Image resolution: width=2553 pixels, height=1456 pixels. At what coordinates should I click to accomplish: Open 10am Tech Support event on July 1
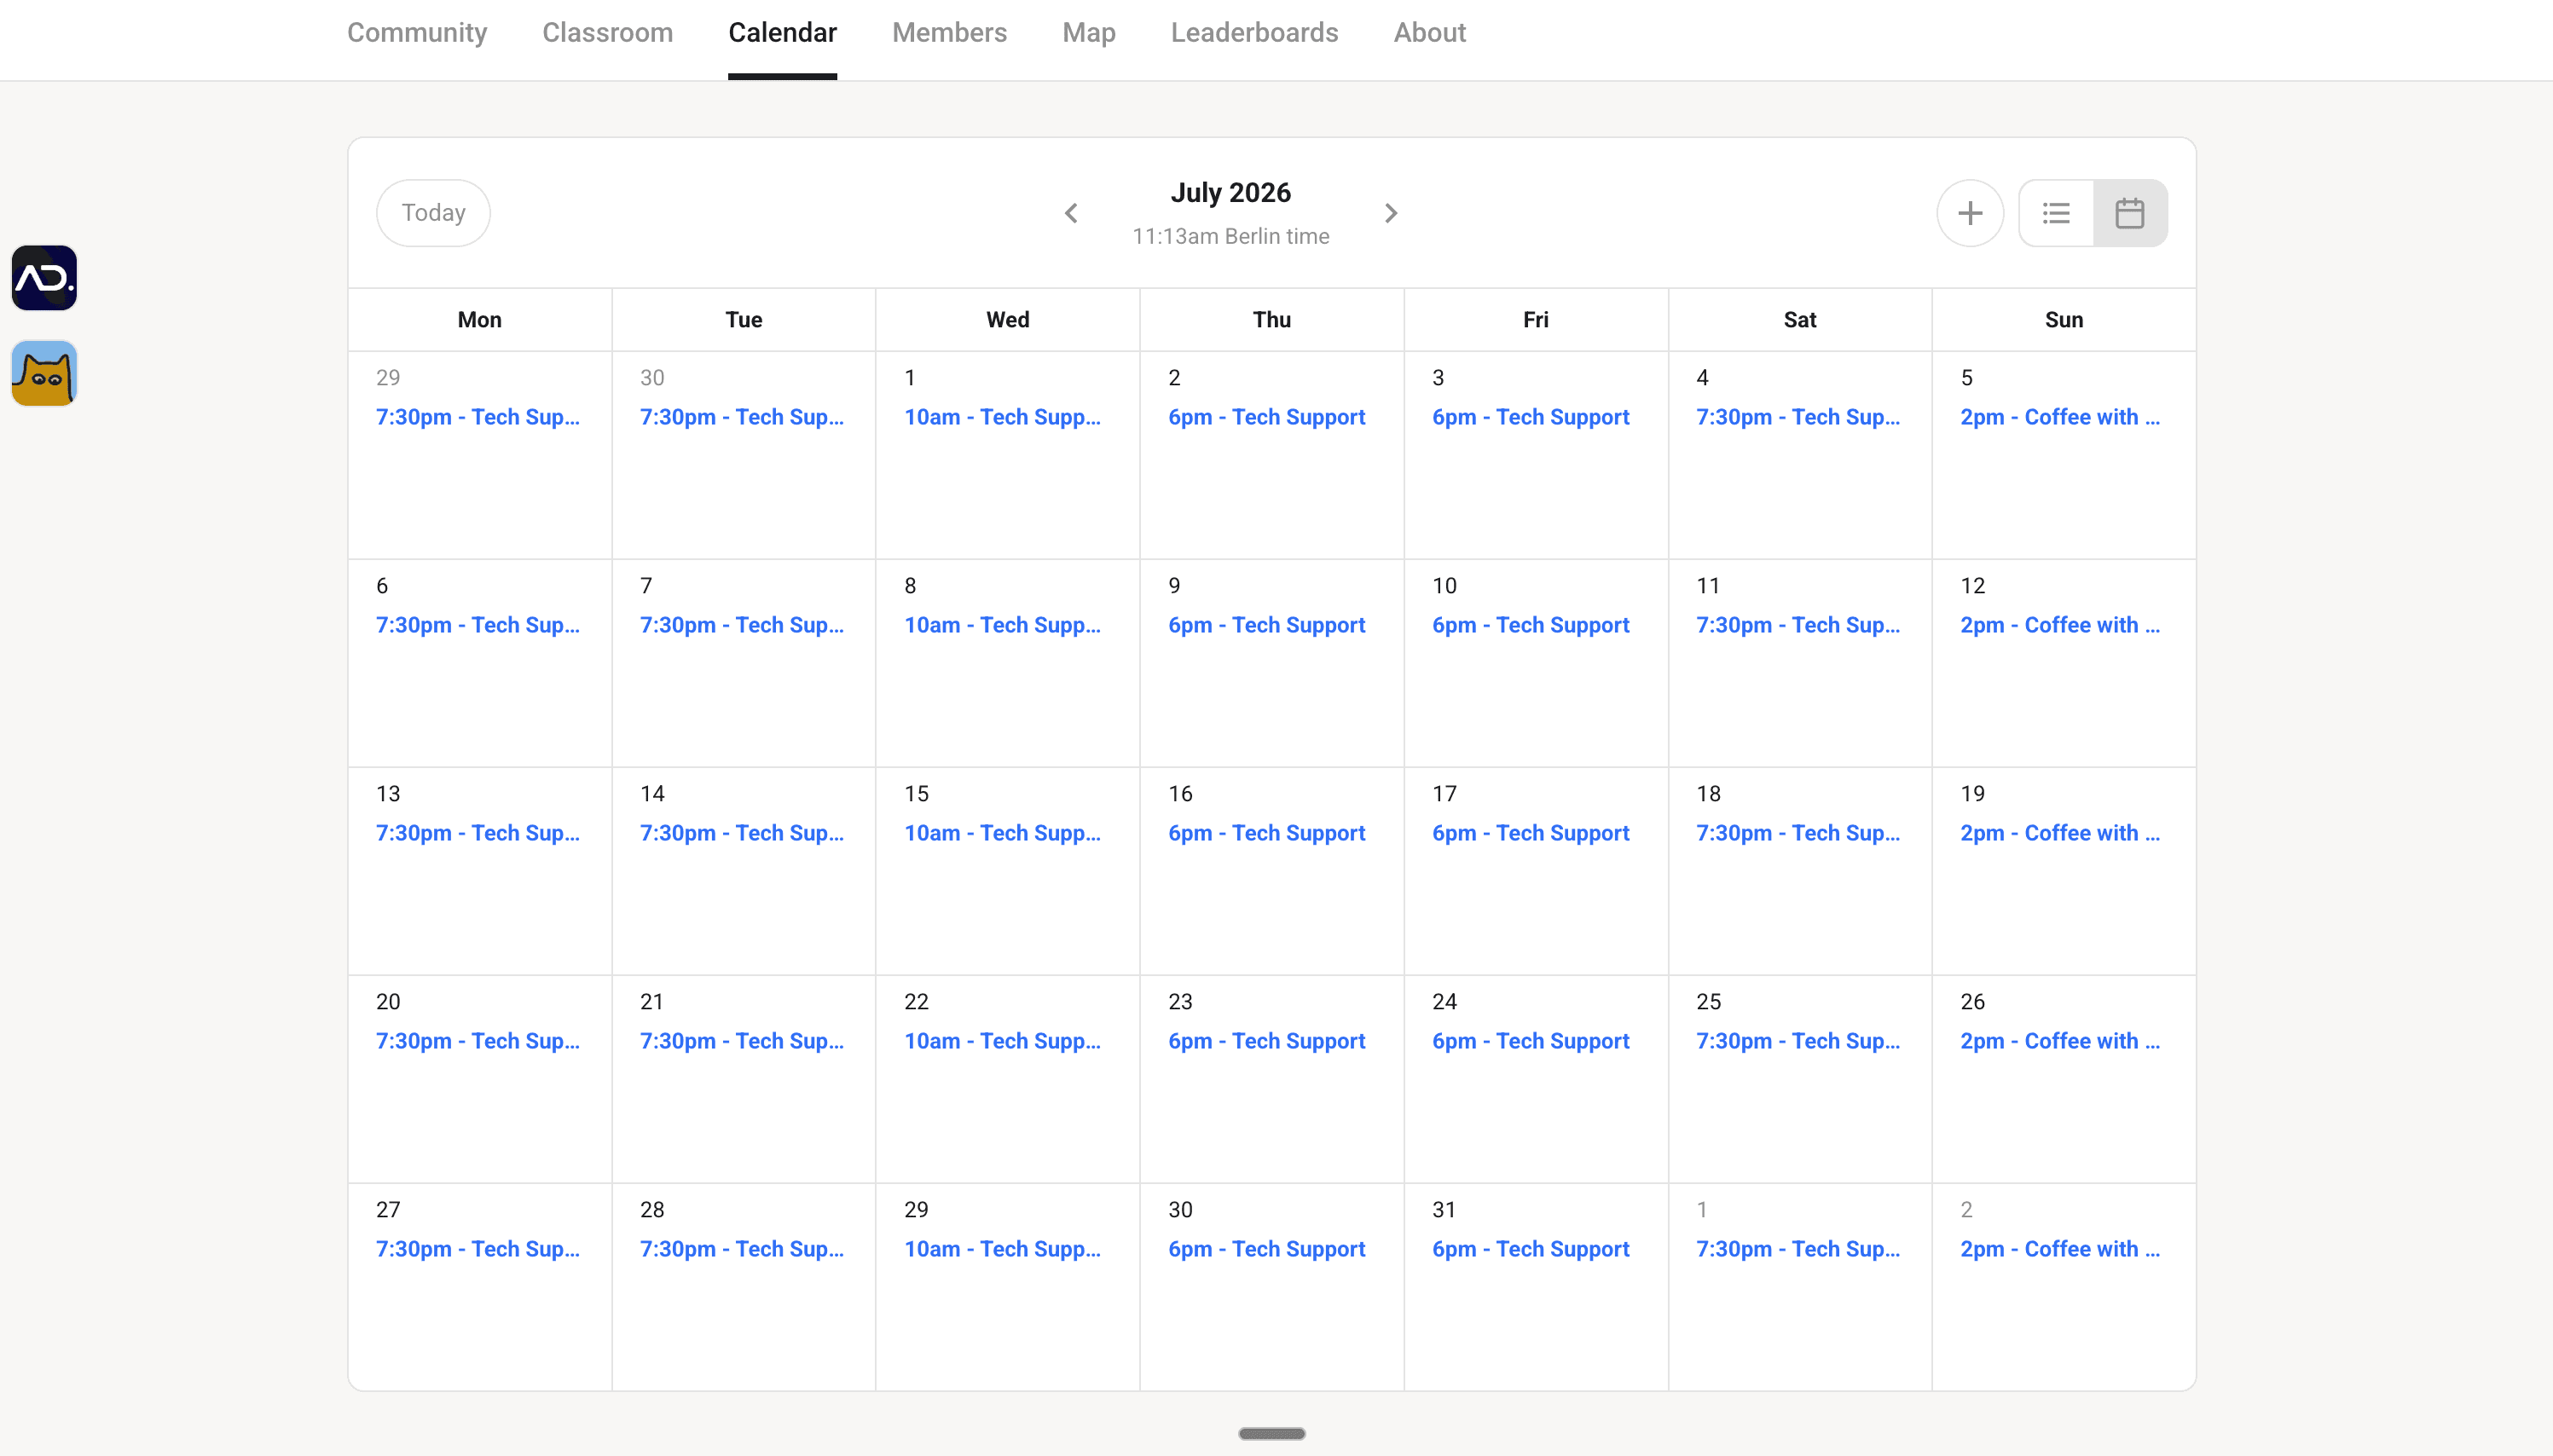coord(1002,417)
